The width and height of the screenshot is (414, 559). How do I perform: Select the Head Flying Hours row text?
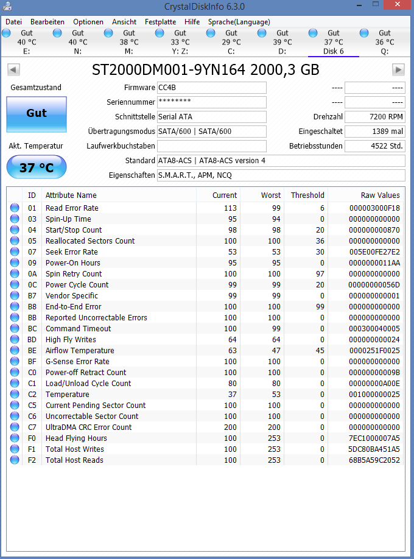click(76, 438)
